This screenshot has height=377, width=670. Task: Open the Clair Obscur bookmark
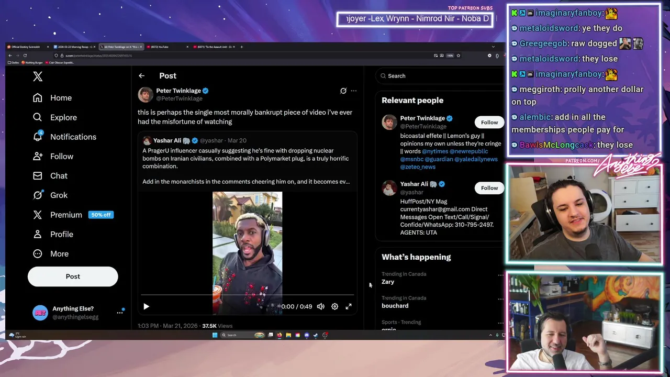tap(60, 62)
